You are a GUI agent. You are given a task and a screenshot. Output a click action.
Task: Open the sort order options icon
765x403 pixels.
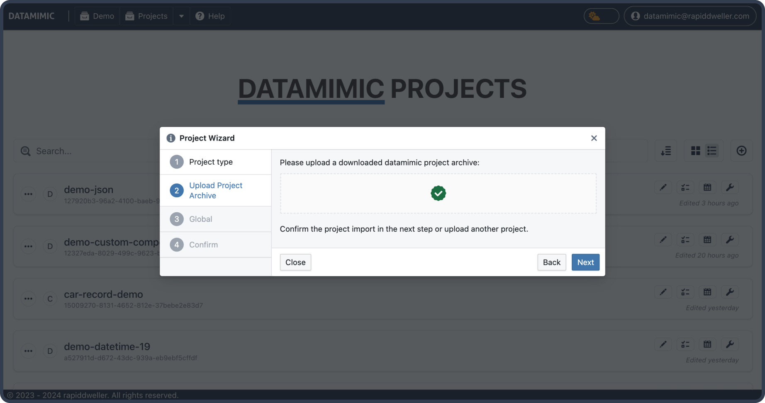[665, 151]
